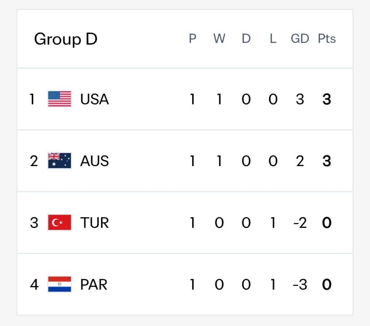
Task: Click Australia's goal difference value 2
Action: [x=300, y=161]
